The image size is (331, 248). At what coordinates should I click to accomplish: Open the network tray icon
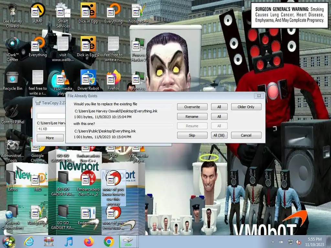click(x=291, y=242)
